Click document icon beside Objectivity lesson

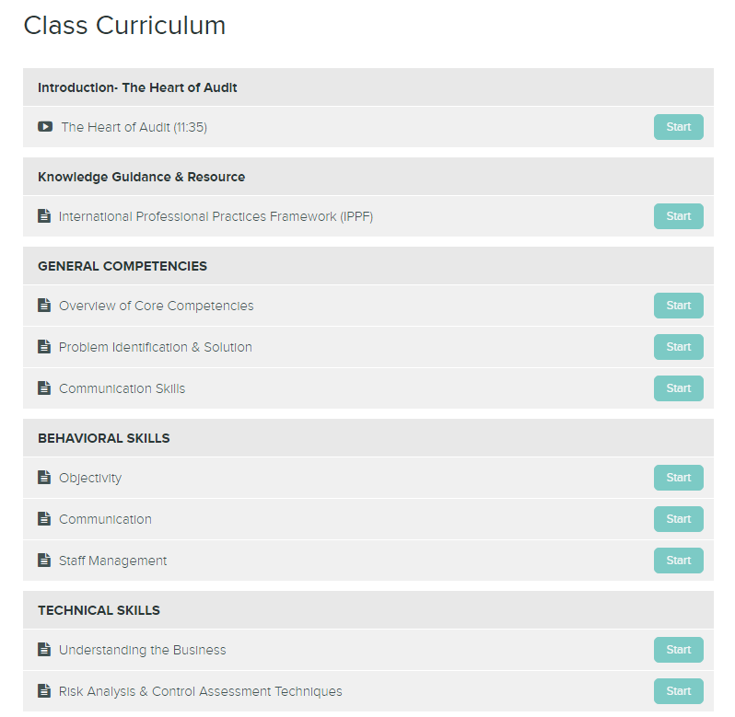44,477
